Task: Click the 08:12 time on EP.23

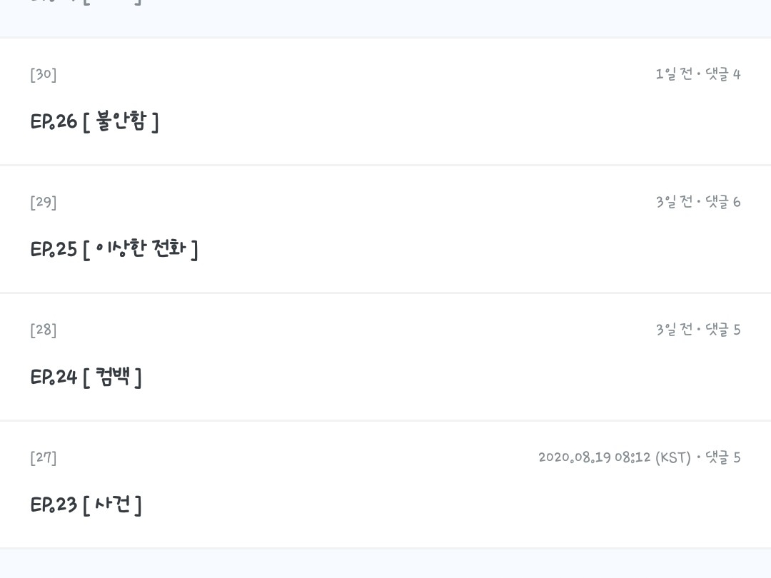Action: 633,457
